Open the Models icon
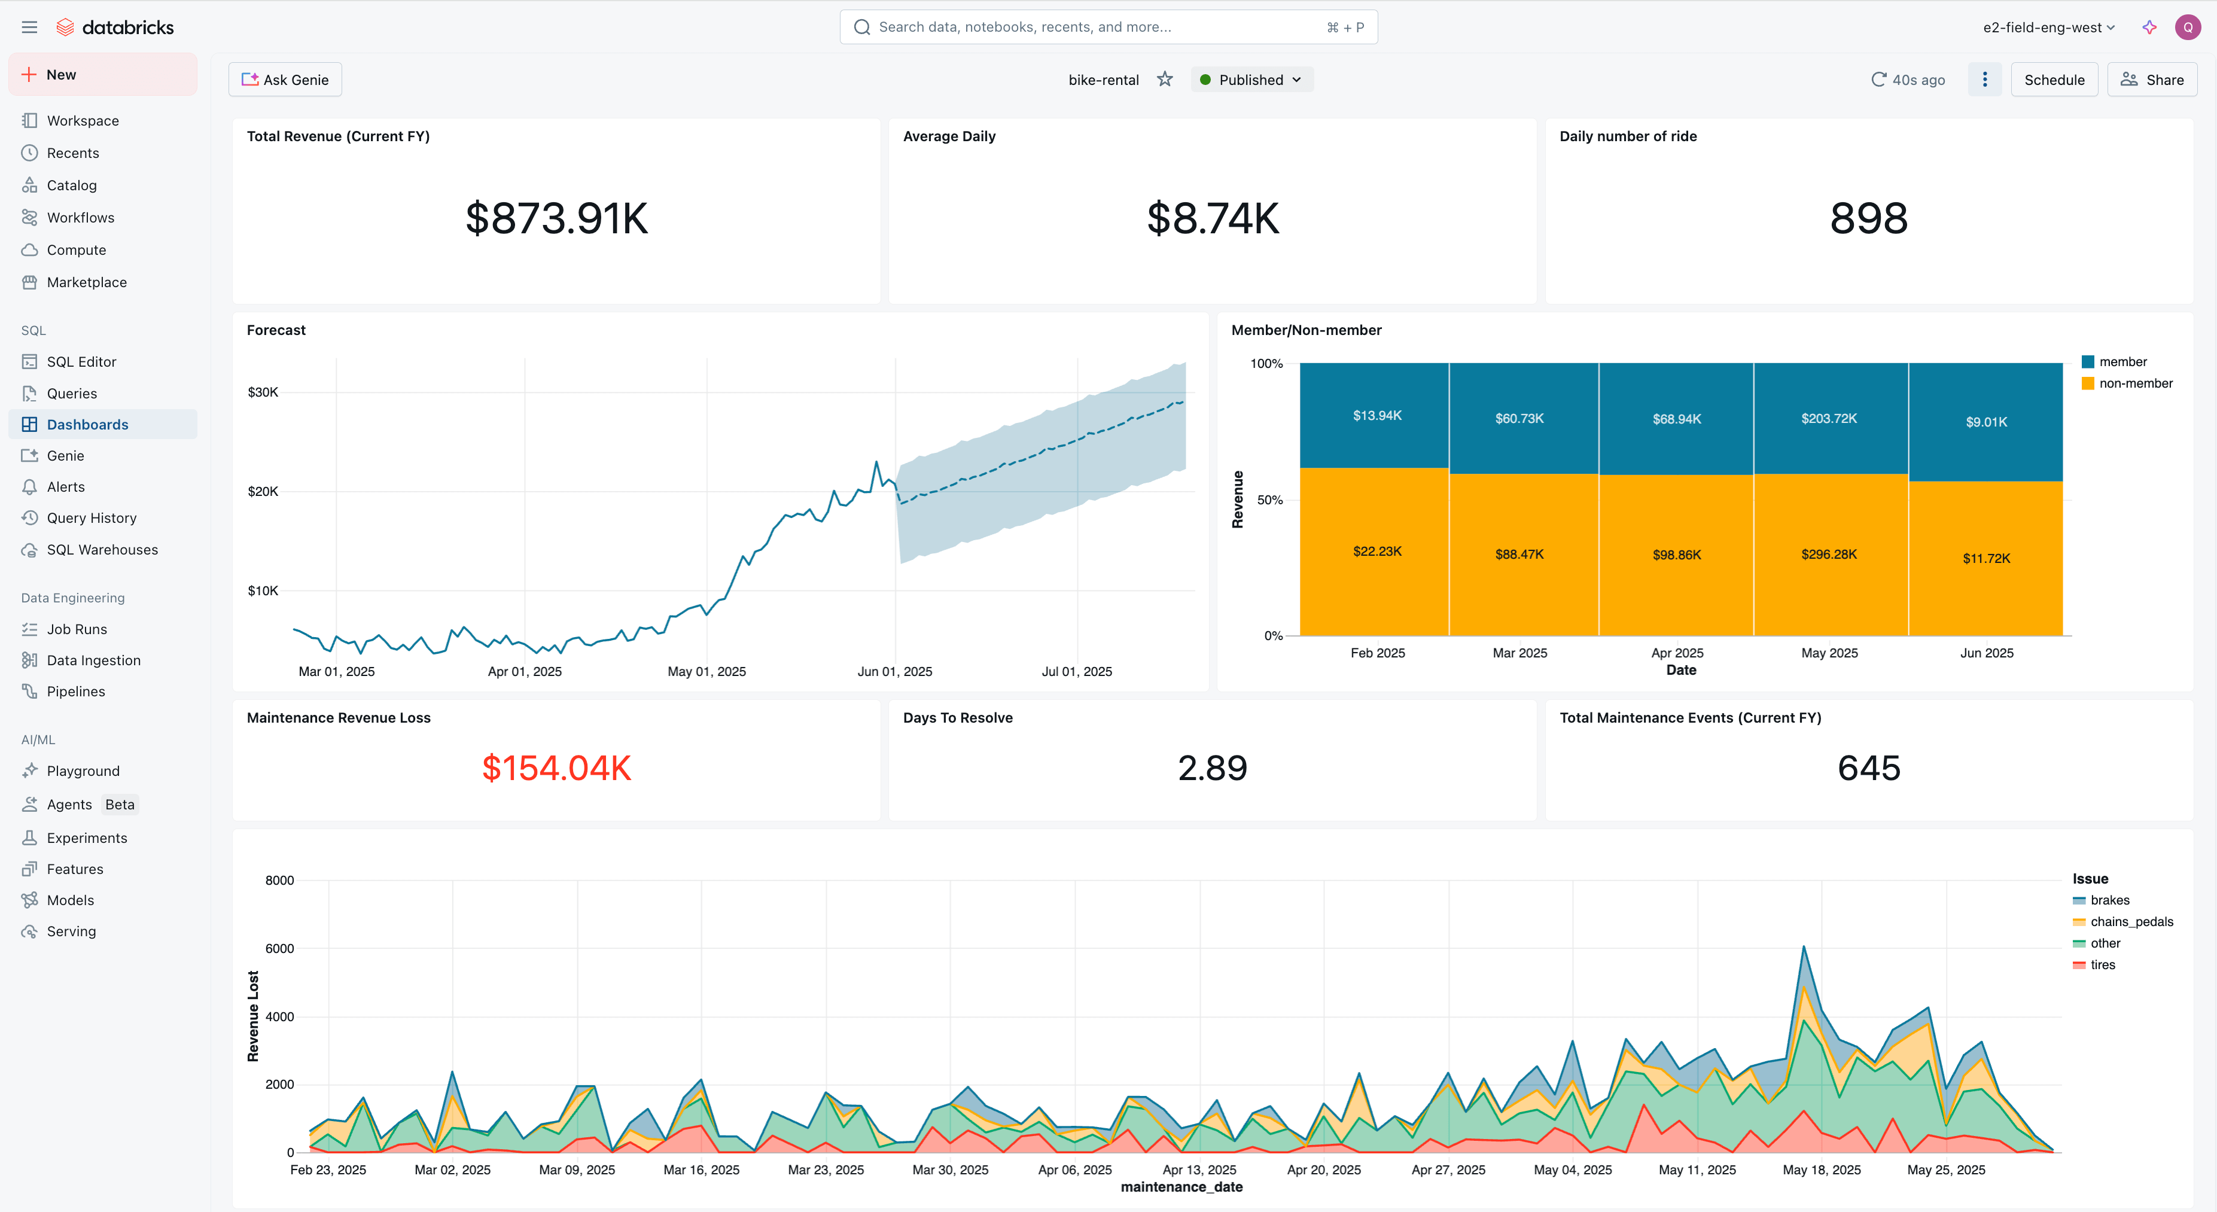Screen dimensions: 2217x1212 coord(29,900)
